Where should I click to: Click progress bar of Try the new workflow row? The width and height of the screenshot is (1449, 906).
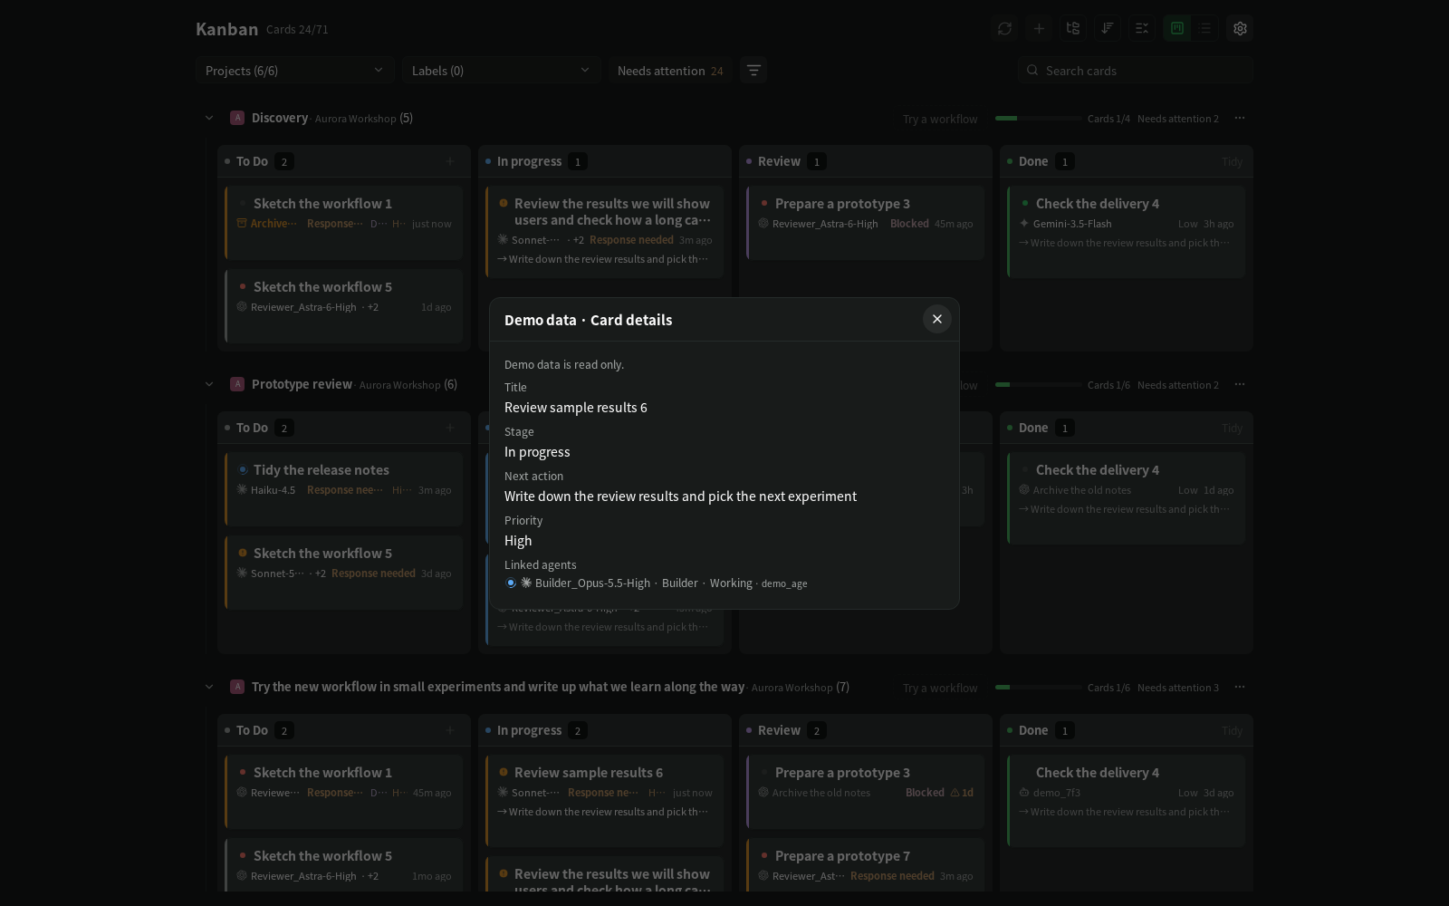tap(1038, 687)
